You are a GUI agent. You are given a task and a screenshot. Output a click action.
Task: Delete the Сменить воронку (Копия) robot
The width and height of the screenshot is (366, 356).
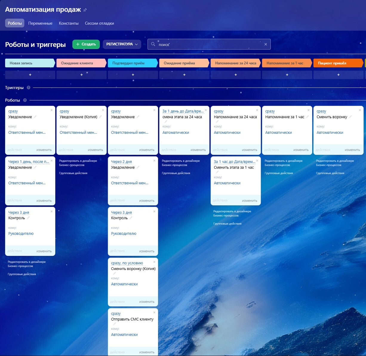(x=154, y=262)
